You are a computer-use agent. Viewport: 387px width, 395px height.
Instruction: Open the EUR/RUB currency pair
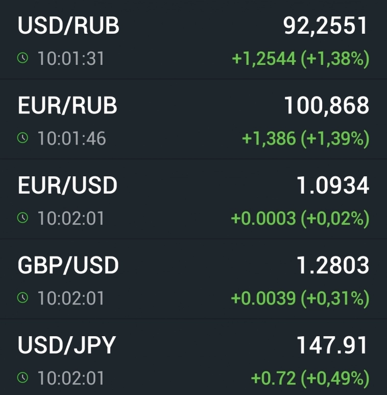click(x=67, y=105)
